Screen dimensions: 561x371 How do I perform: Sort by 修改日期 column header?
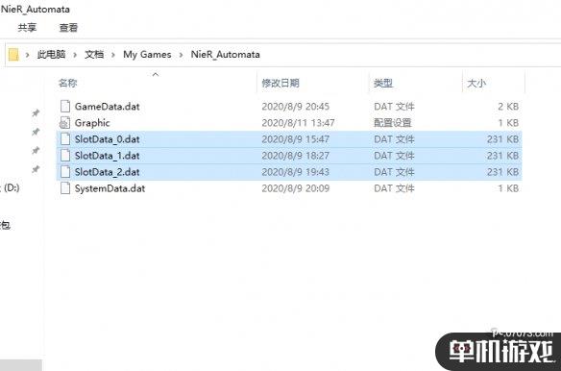click(x=280, y=83)
